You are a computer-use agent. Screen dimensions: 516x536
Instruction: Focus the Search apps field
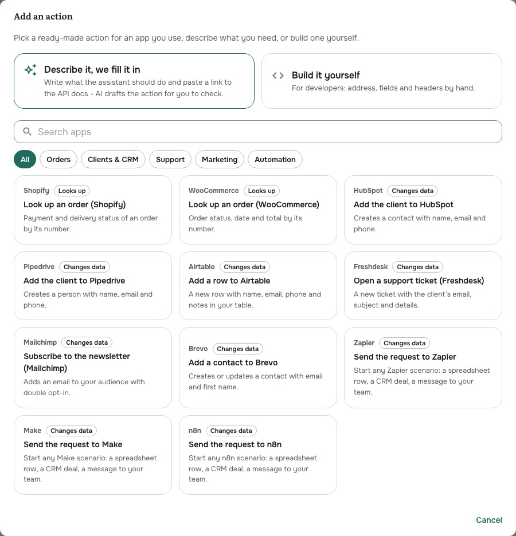[x=258, y=132]
